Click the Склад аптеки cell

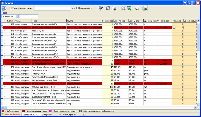tap(23, 24)
